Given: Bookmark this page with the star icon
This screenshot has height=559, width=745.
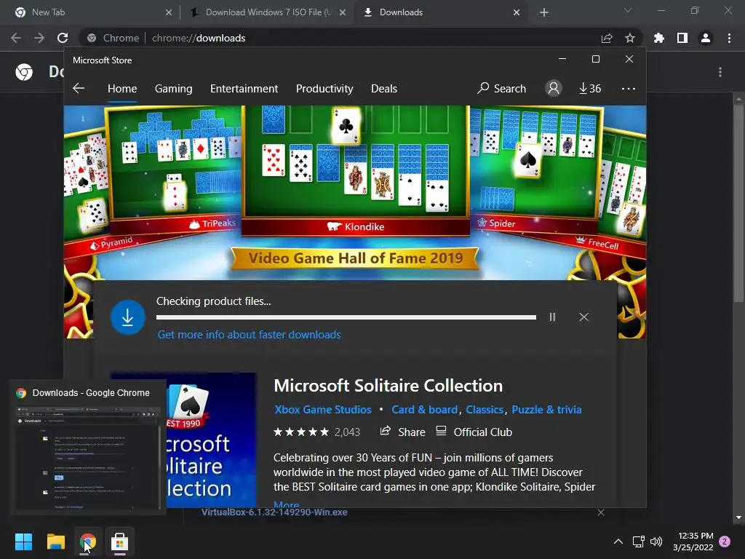Looking at the screenshot, I should [630, 38].
